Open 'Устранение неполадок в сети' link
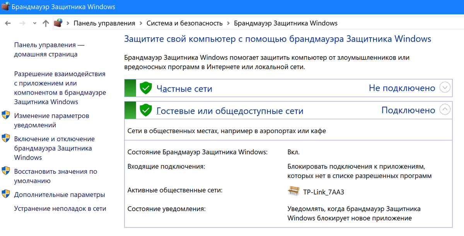The width and height of the screenshot is (464, 236). click(x=60, y=209)
